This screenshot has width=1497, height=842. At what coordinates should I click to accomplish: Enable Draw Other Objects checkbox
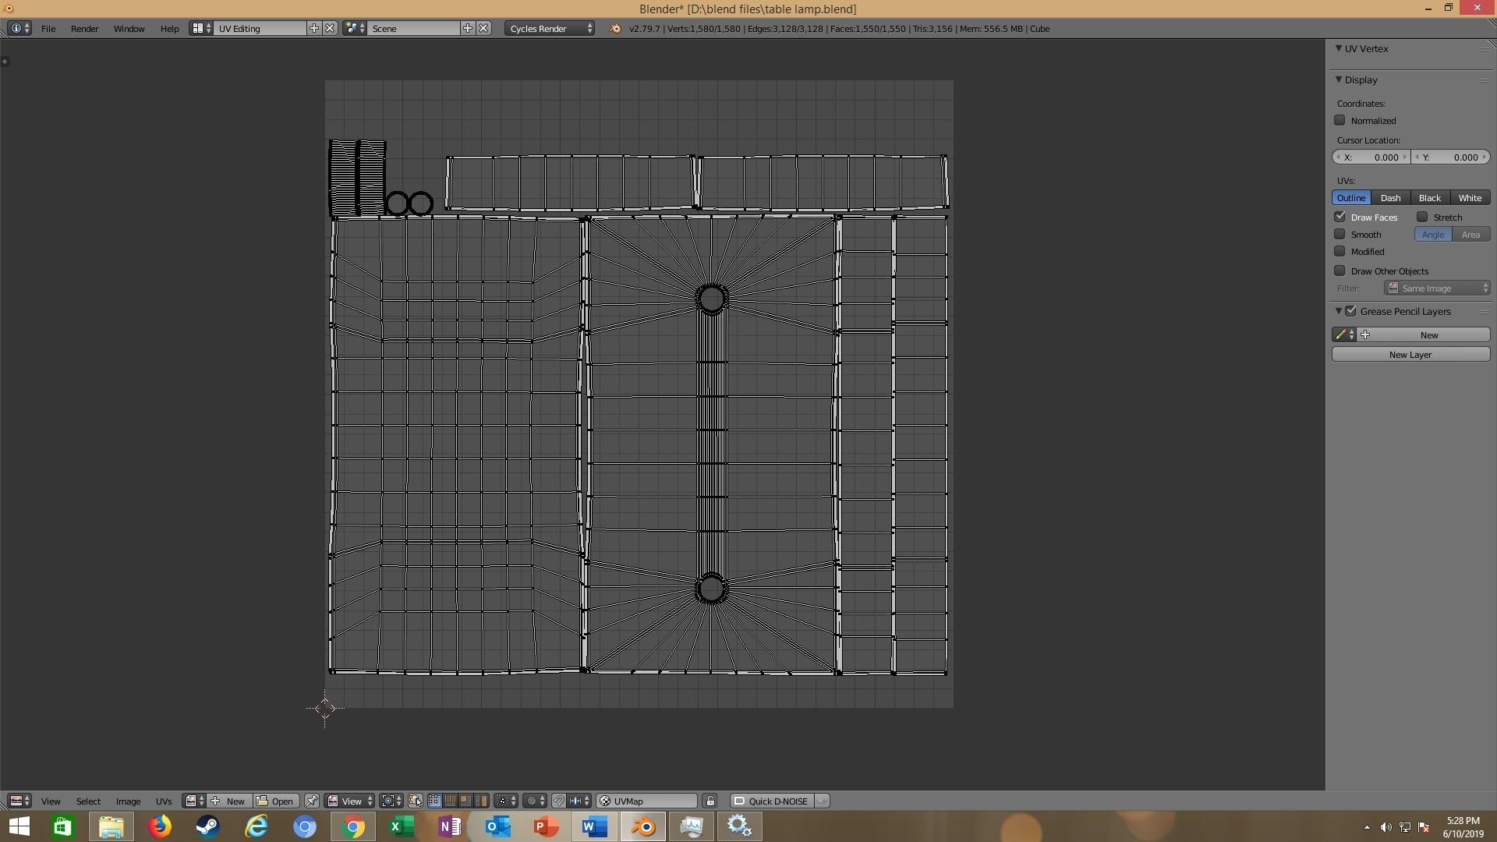coord(1340,271)
